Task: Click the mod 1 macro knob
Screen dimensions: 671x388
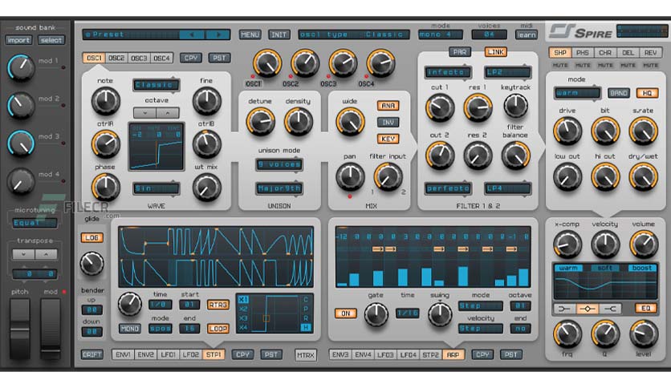Action: click(x=21, y=68)
